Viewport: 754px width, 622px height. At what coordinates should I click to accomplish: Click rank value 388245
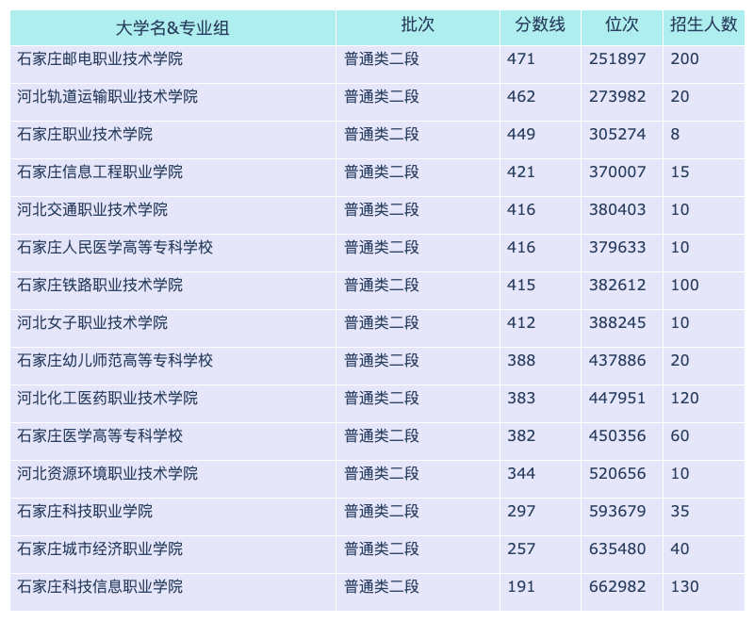click(x=617, y=322)
